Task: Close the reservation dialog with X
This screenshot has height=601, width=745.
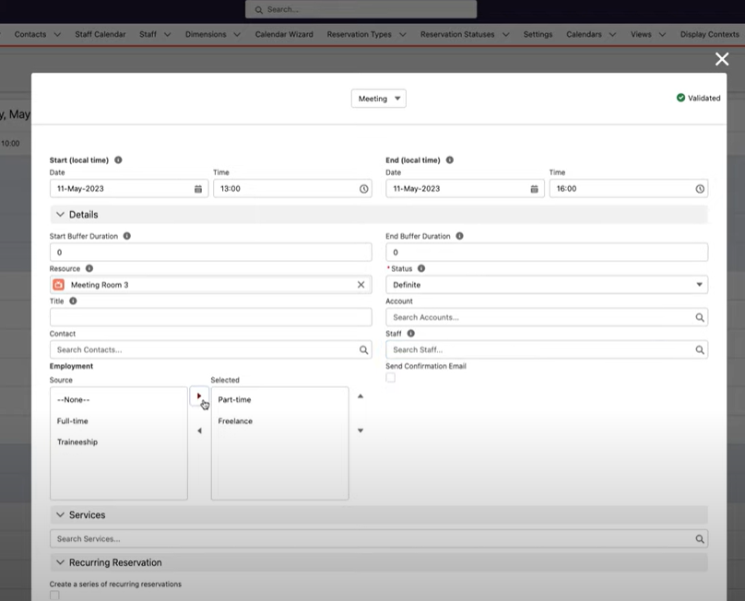Action: 722,59
